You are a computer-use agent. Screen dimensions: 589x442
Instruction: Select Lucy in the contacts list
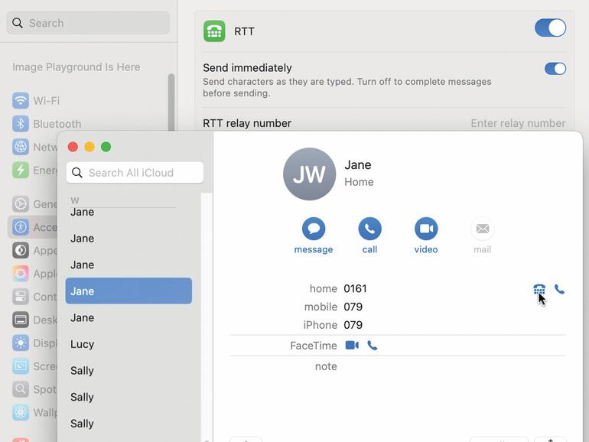83,344
